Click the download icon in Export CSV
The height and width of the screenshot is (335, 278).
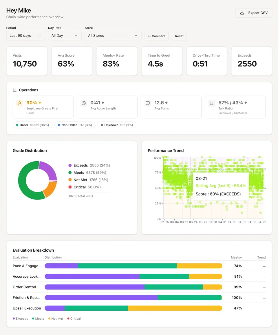pyautogui.click(x=242, y=13)
